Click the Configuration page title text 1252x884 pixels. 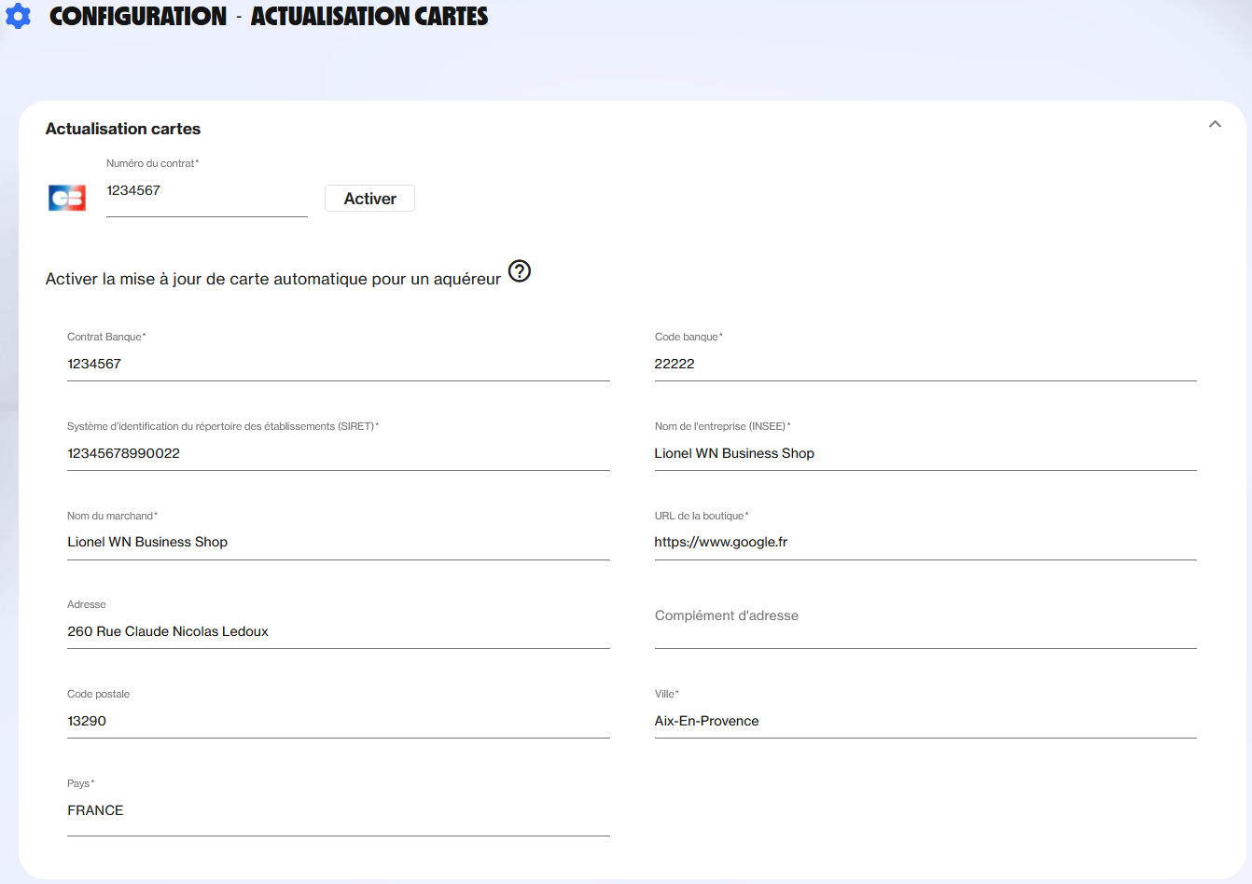[x=138, y=16]
